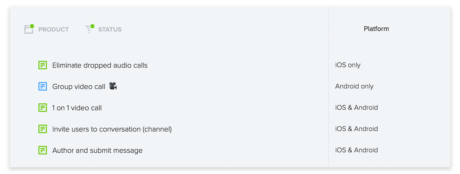Viewport: 460px width, 174px height.
Task: Click green icon beside Invite users to conversation
Action: (43, 129)
